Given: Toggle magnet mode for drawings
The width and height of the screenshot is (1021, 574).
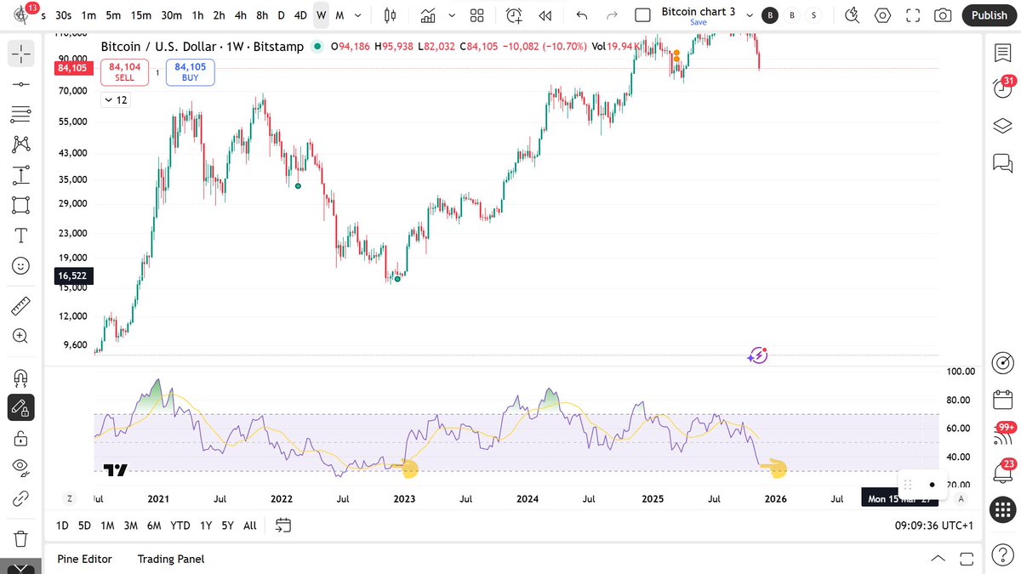Looking at the screenshot, I should point(20,377).
